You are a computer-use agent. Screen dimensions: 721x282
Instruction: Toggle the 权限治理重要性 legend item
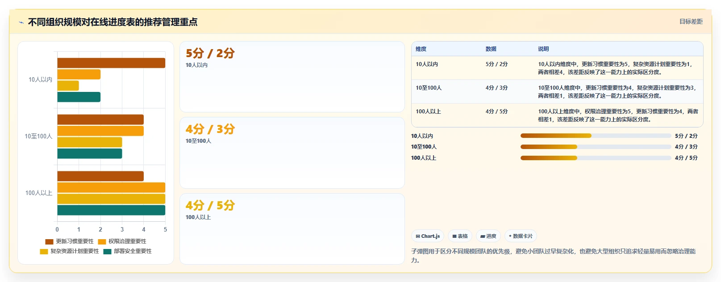click(x=122, y=241)
